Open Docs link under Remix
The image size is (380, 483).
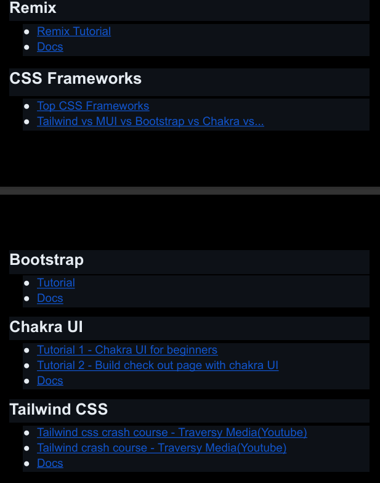[50, 47]
